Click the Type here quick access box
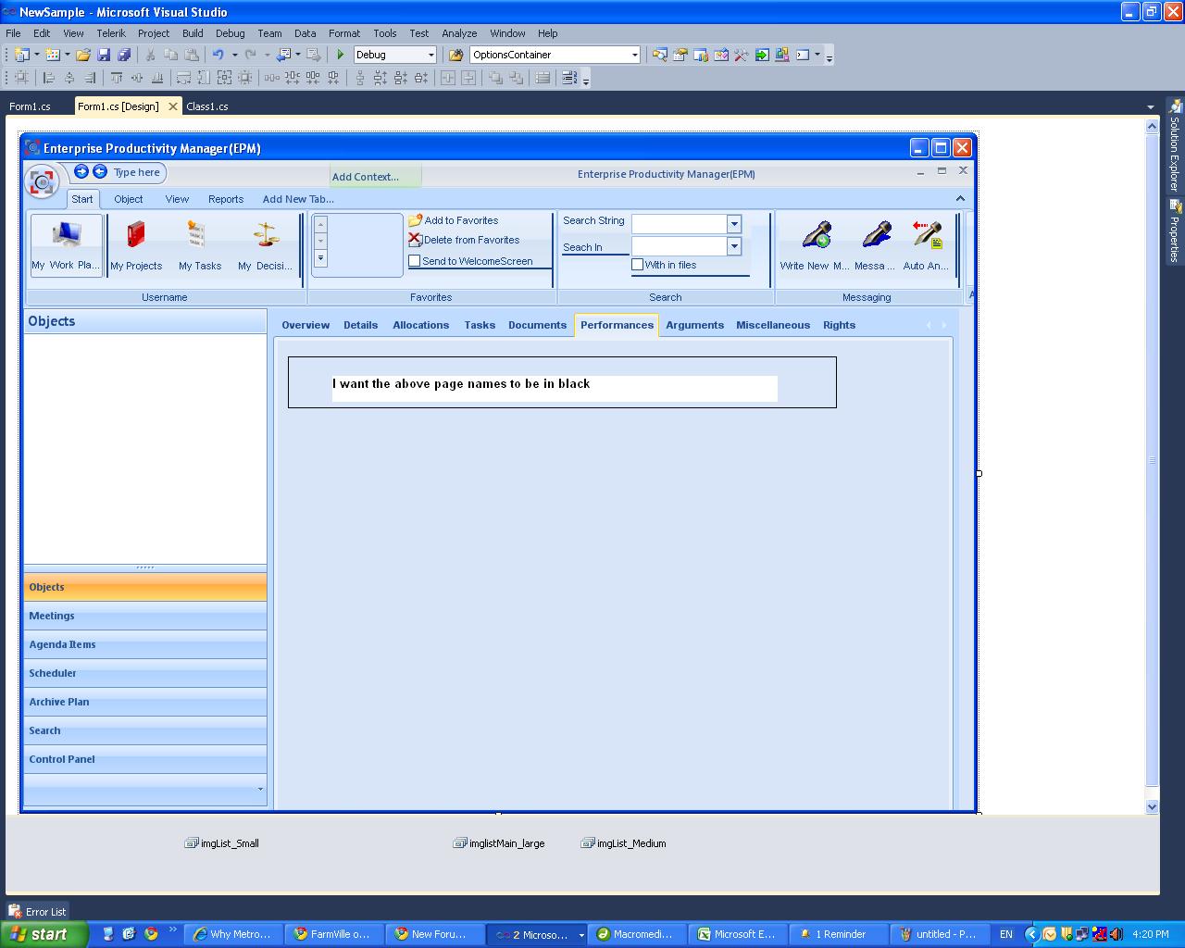1185x948 pixels. (x=137, y=172)
